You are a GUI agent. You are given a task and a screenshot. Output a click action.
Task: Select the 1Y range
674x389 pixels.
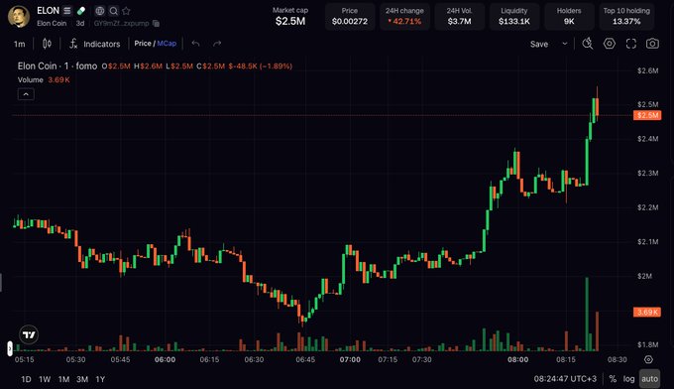[100, 379]
